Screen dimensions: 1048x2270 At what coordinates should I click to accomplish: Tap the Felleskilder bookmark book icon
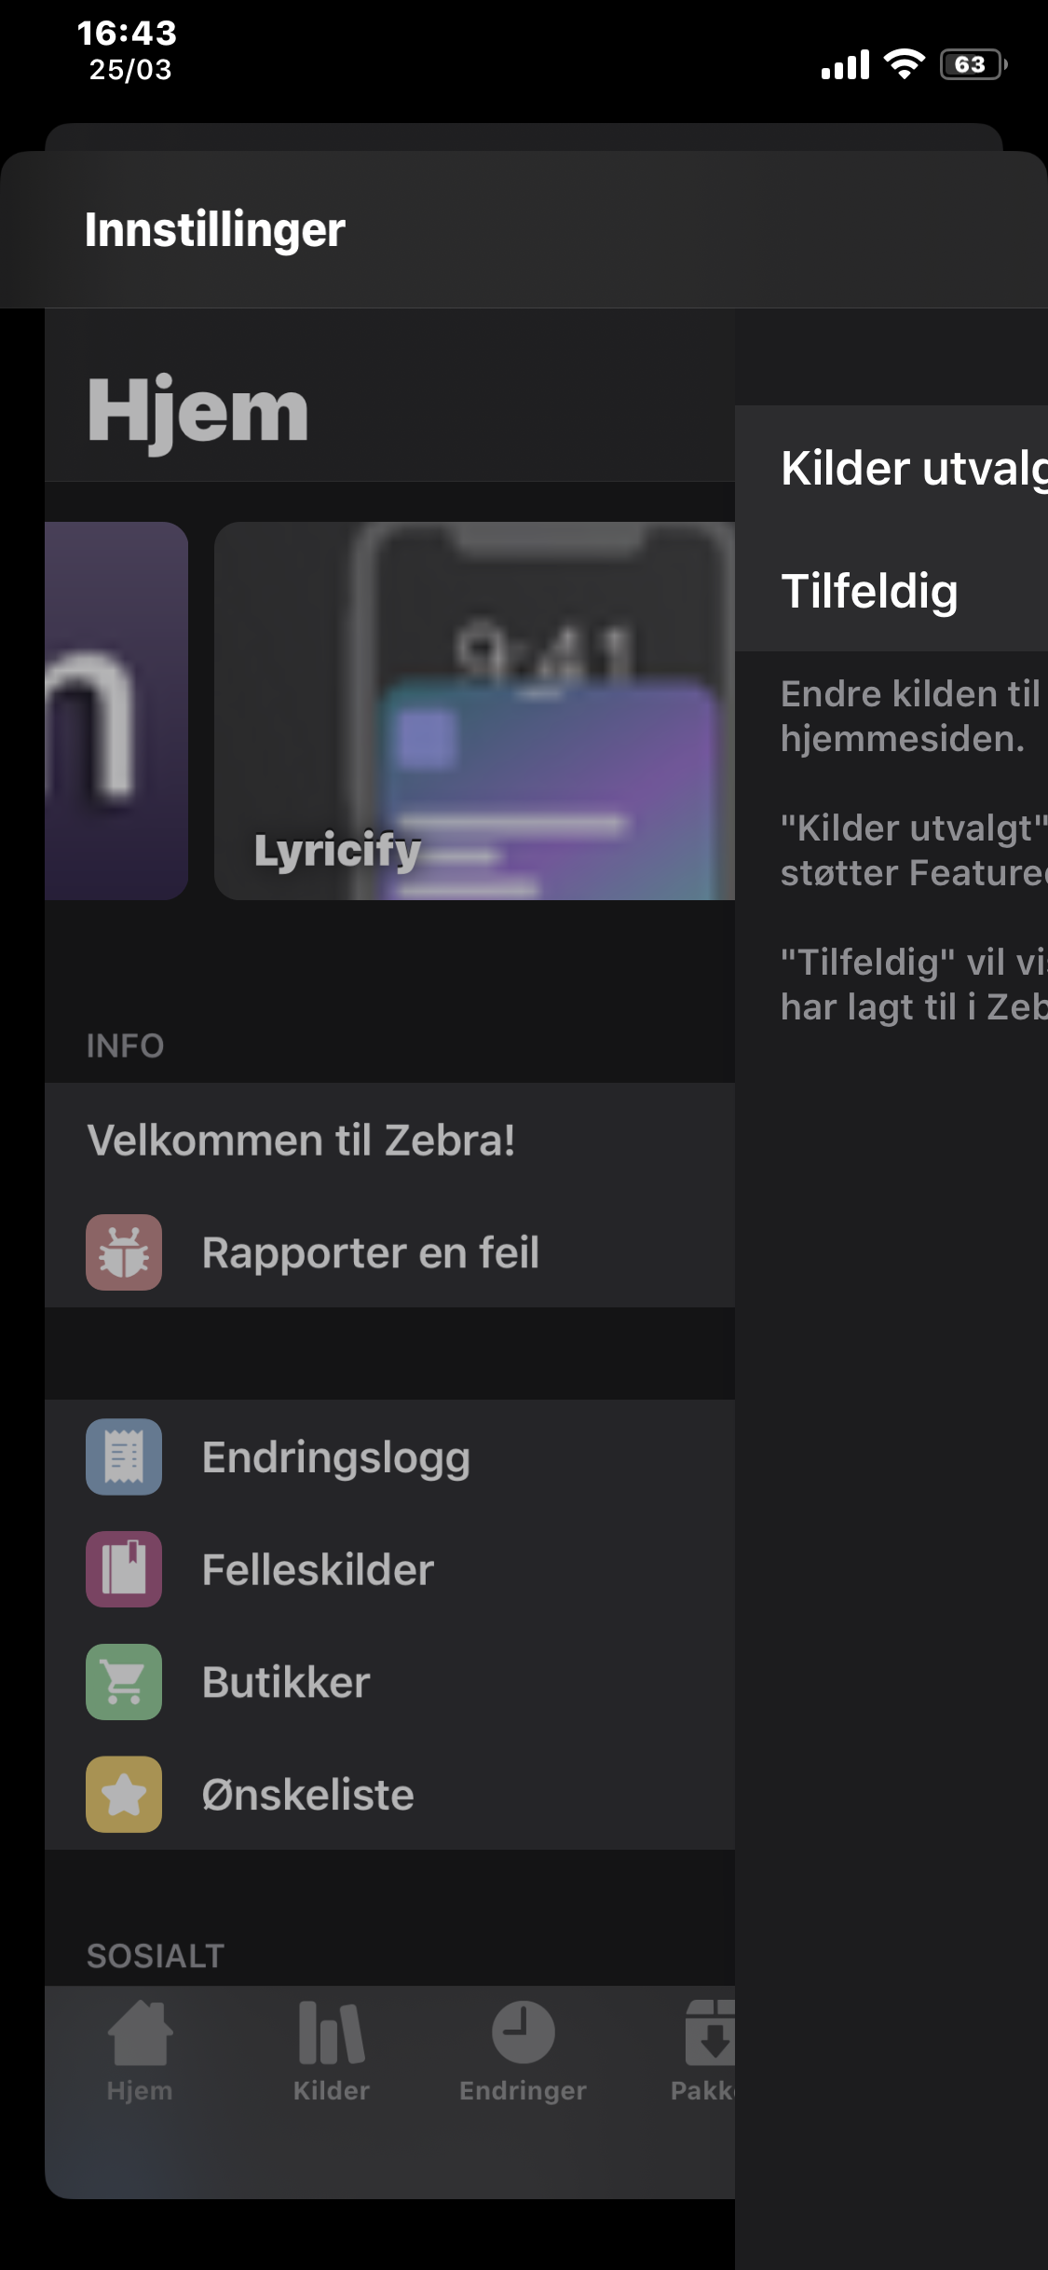pos(124,1569)
